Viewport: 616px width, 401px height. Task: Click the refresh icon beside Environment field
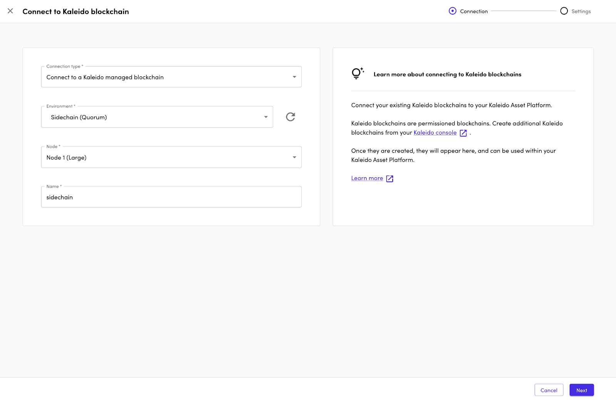click(x=290, y=117)
